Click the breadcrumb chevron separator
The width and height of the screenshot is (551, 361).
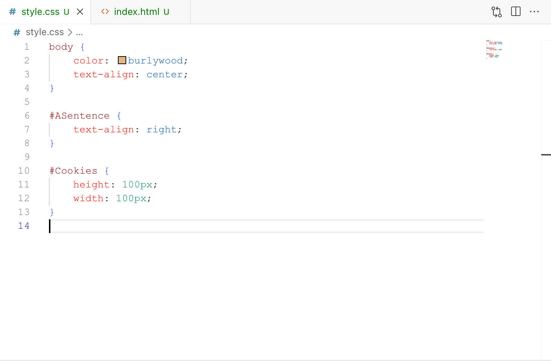point(70,33)
